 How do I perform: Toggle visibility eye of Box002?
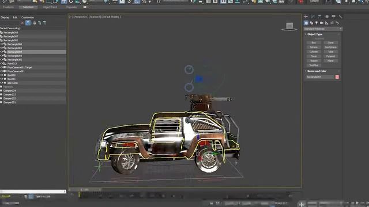(2, 75)
